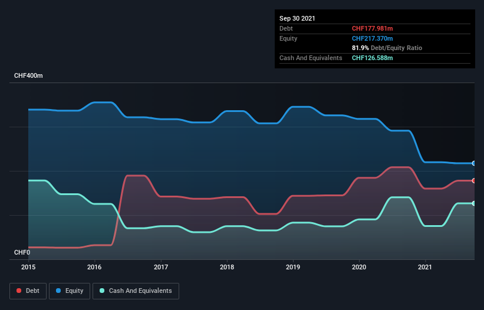Viewport: 484px width, 310px height.
Task: Click the CHF126.588m cash value
Action: [x=372, y=58]
